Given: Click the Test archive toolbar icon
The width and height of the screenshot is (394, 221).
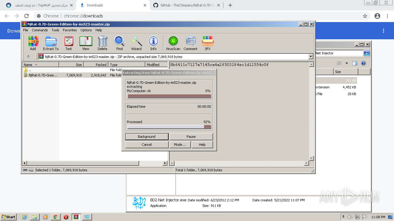Looking at the screenshot, I should pos(69,43).
